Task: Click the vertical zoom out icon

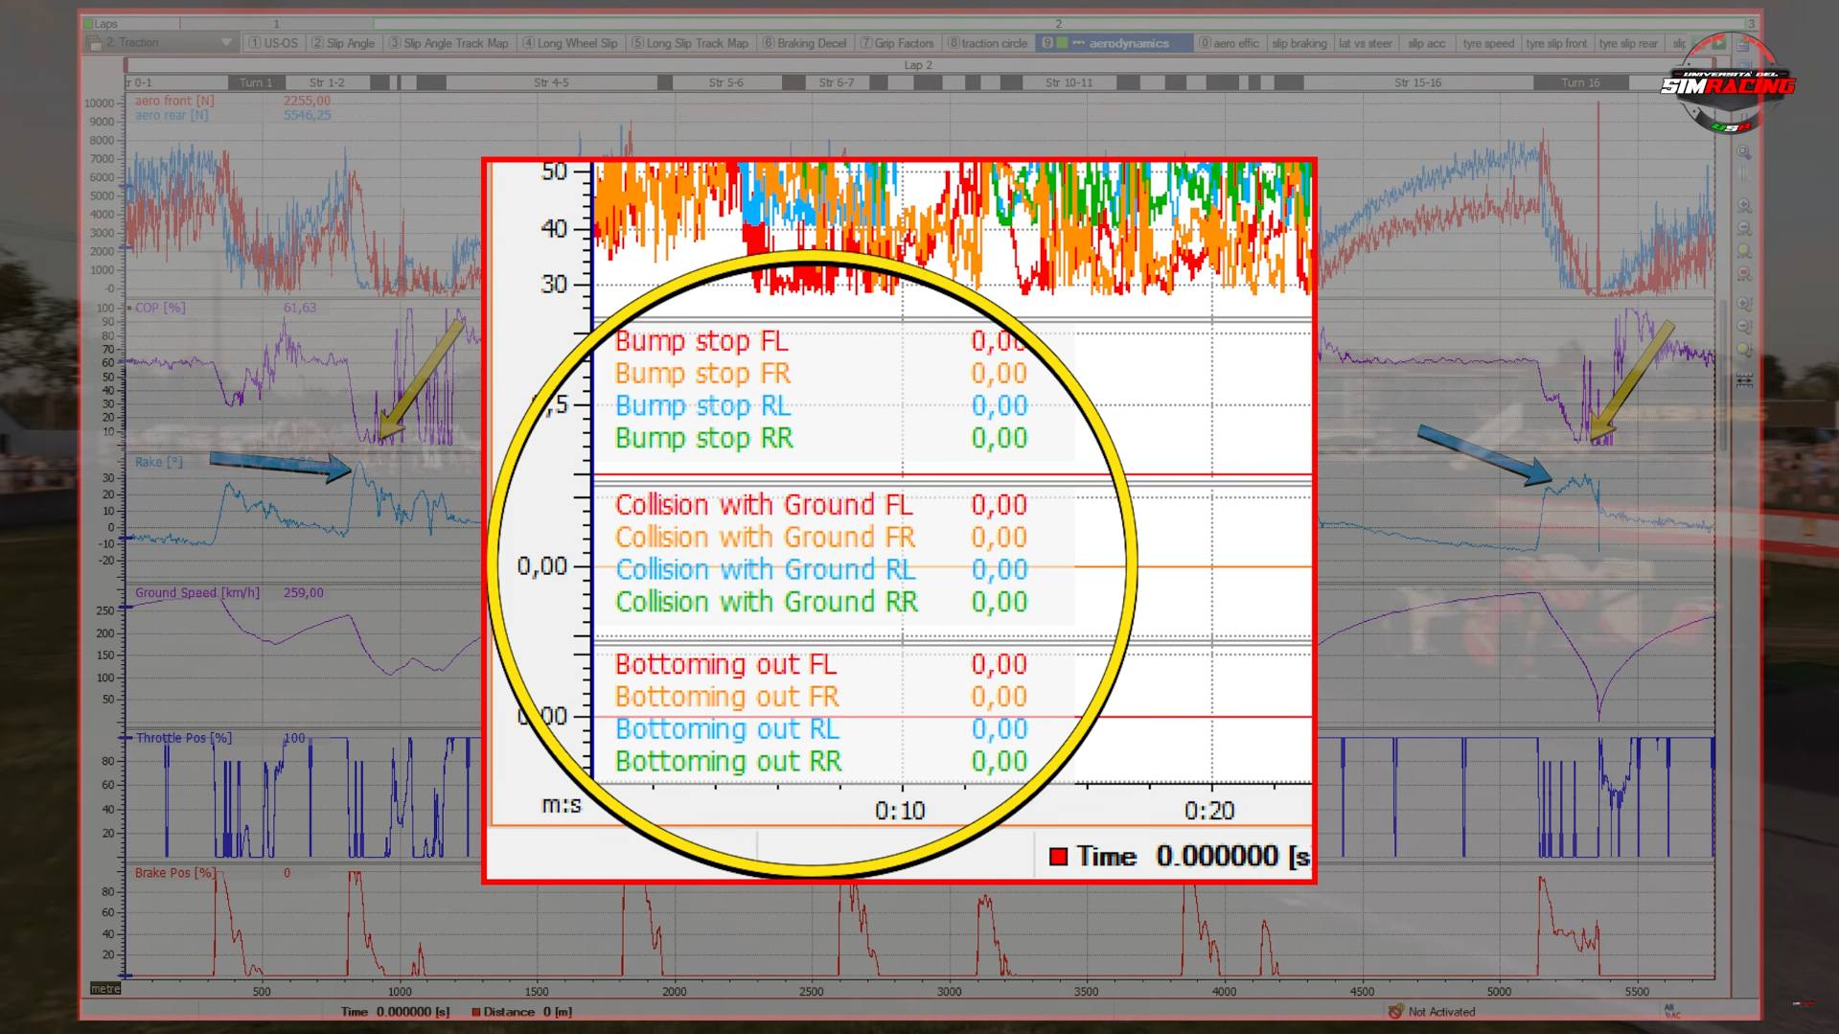Action: pyautogui.click(x=1744, y=327)
